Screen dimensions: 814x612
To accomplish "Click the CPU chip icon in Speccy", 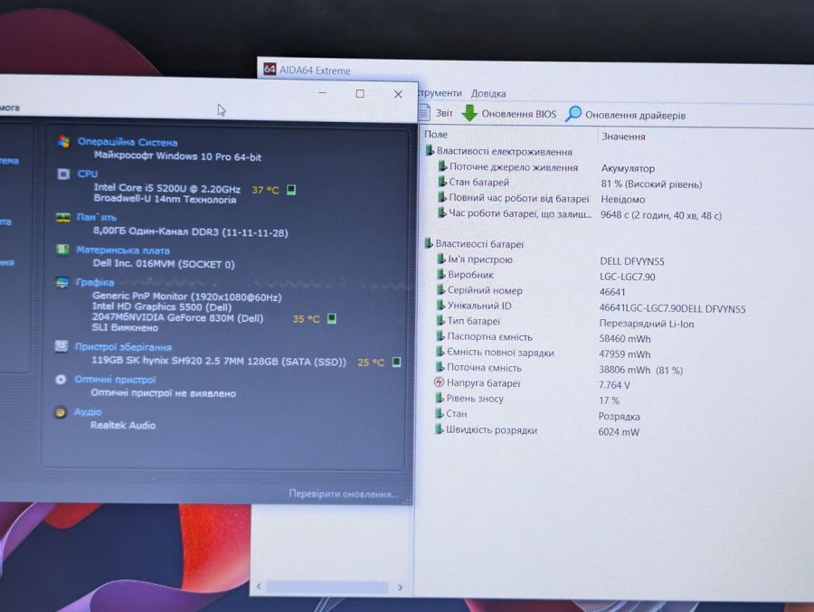I will click(x=63, y=174).
